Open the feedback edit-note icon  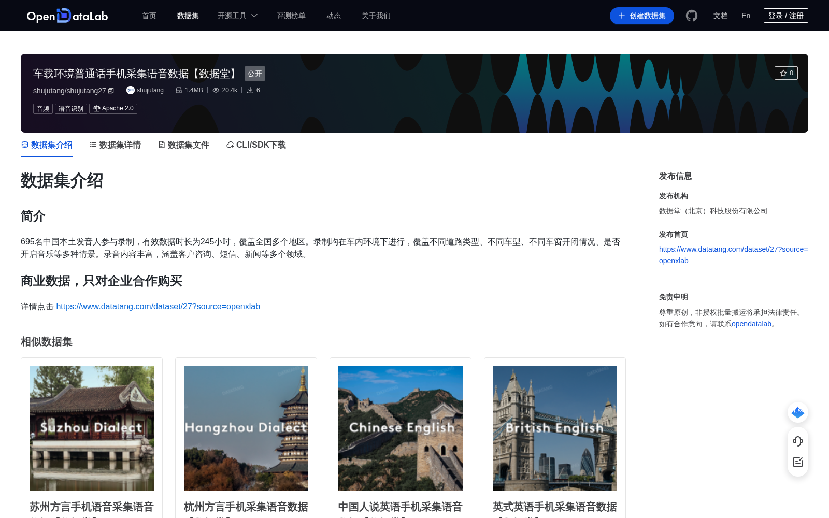tap(798, 462)
